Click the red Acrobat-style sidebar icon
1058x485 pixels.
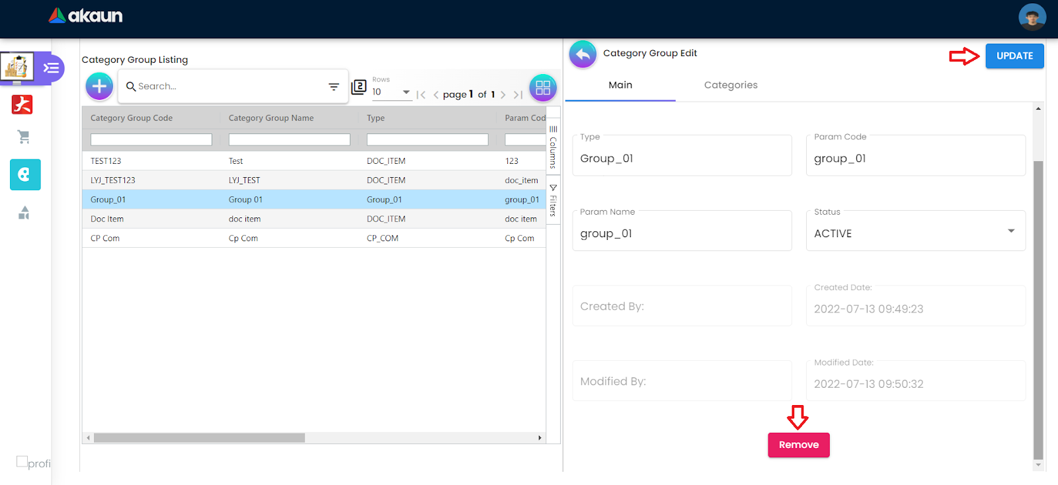(x=22, y=104)
